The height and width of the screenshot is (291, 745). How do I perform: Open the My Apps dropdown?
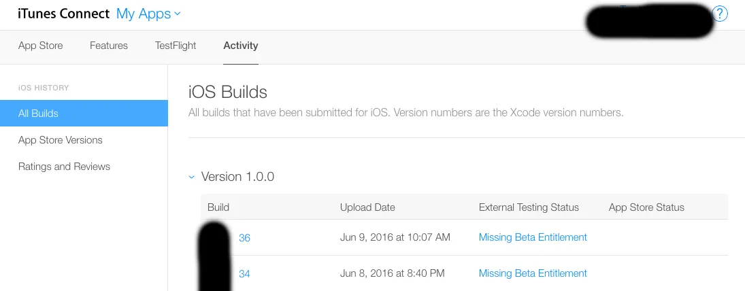(148, 14)
